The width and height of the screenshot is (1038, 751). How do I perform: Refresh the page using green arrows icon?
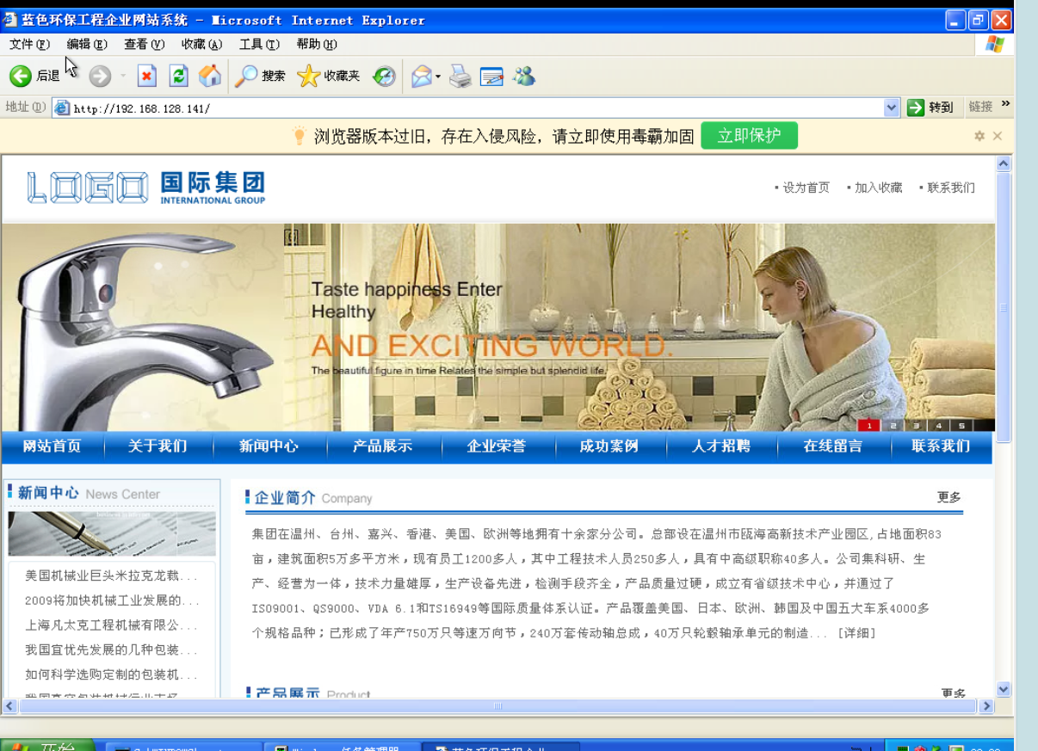178,77
